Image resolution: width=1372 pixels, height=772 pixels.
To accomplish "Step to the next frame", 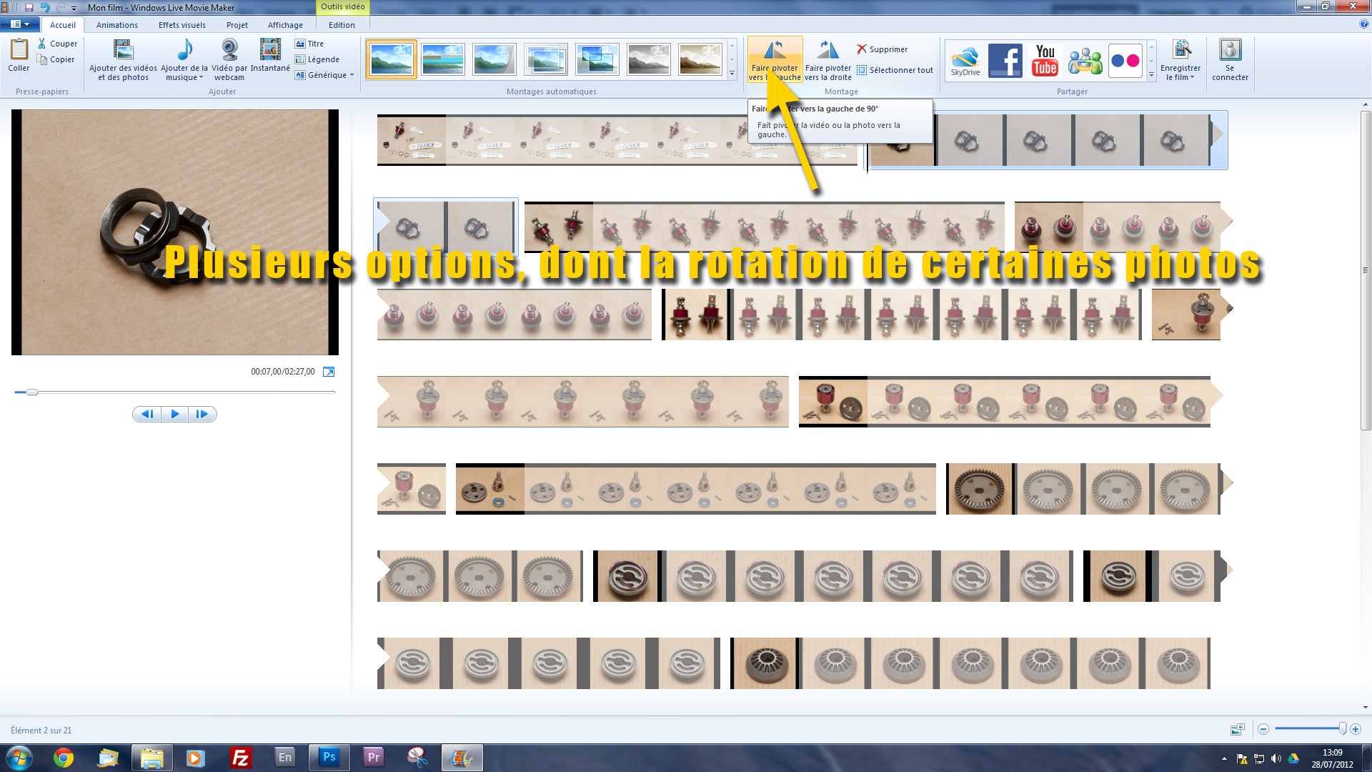I will (202, 414).
